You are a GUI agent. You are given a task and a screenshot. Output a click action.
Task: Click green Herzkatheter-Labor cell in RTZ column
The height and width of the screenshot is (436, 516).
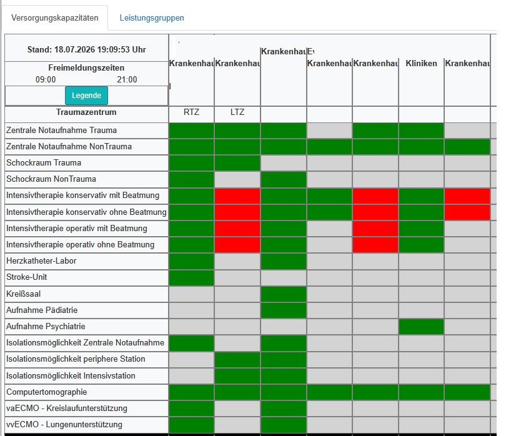[191, 261]
